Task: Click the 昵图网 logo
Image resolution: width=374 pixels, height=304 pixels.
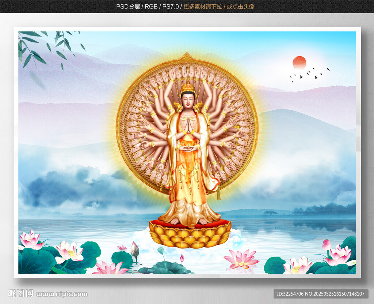Action: pyautogui.click(x=21, y=293)
